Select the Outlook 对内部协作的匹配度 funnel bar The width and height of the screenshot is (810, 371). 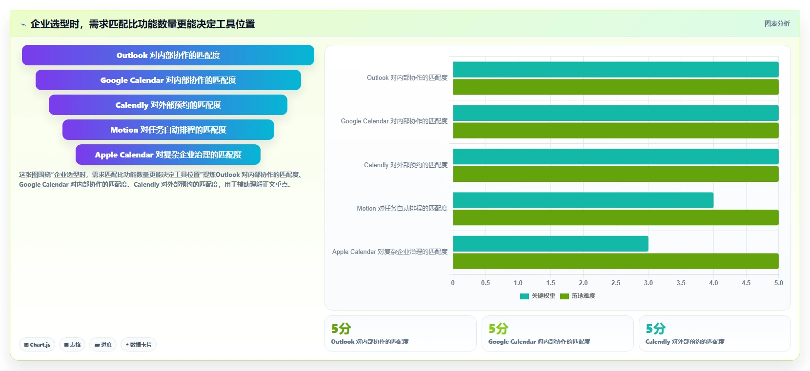pos(168,55)
